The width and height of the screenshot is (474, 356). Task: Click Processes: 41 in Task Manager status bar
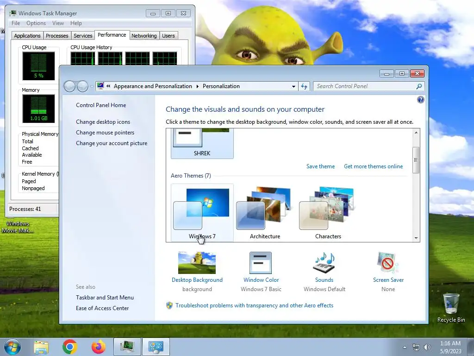(x=25, y=209)
